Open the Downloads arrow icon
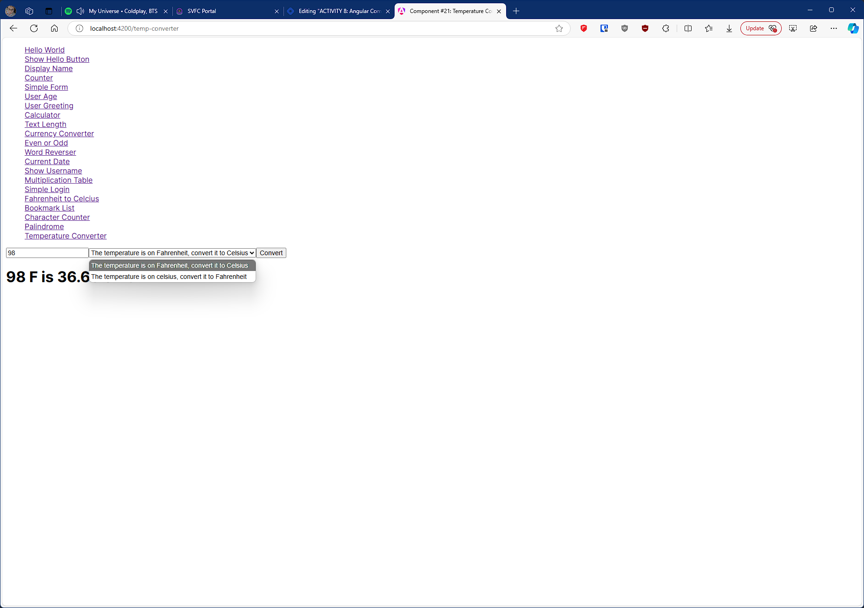Screen dimensions: 864x608 point(729,28)
